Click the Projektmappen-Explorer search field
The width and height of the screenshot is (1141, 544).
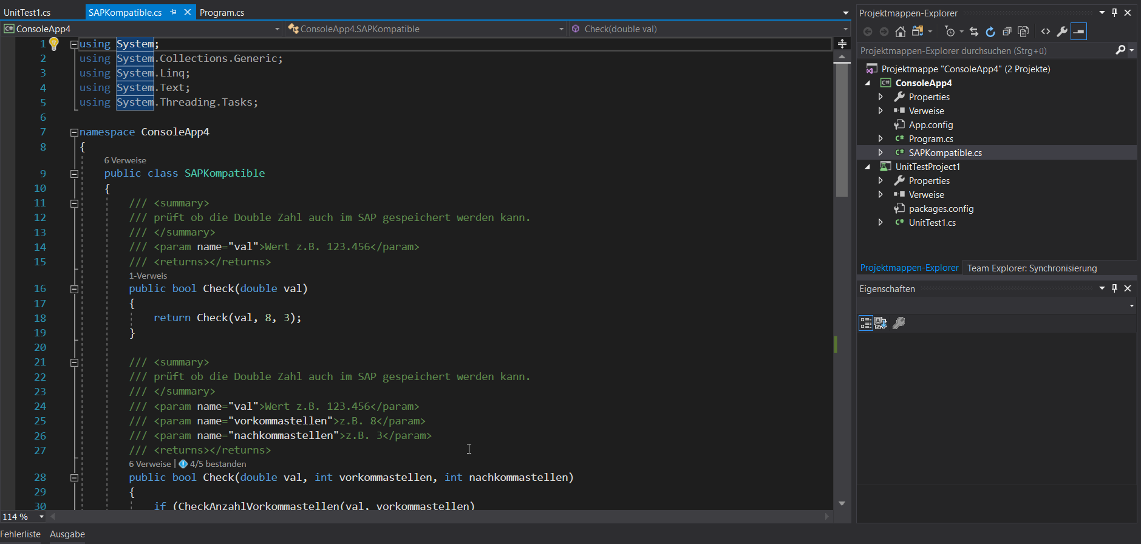tap(986, 50)
